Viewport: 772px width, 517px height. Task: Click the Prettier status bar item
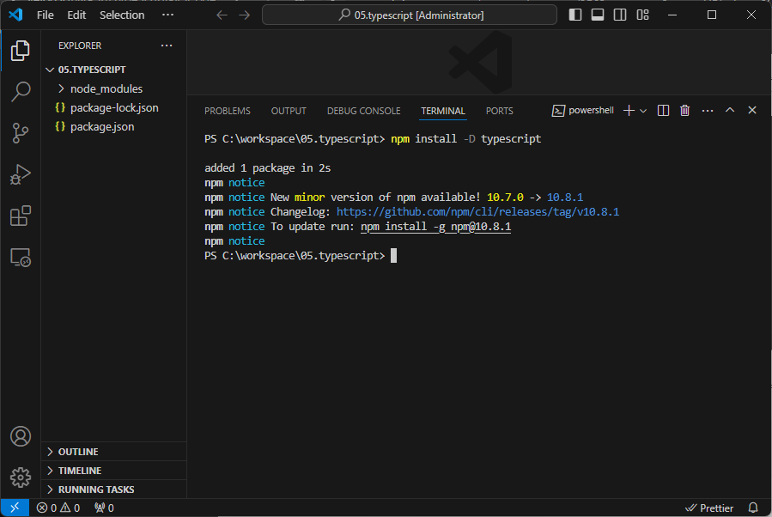[x=709, y=508]
